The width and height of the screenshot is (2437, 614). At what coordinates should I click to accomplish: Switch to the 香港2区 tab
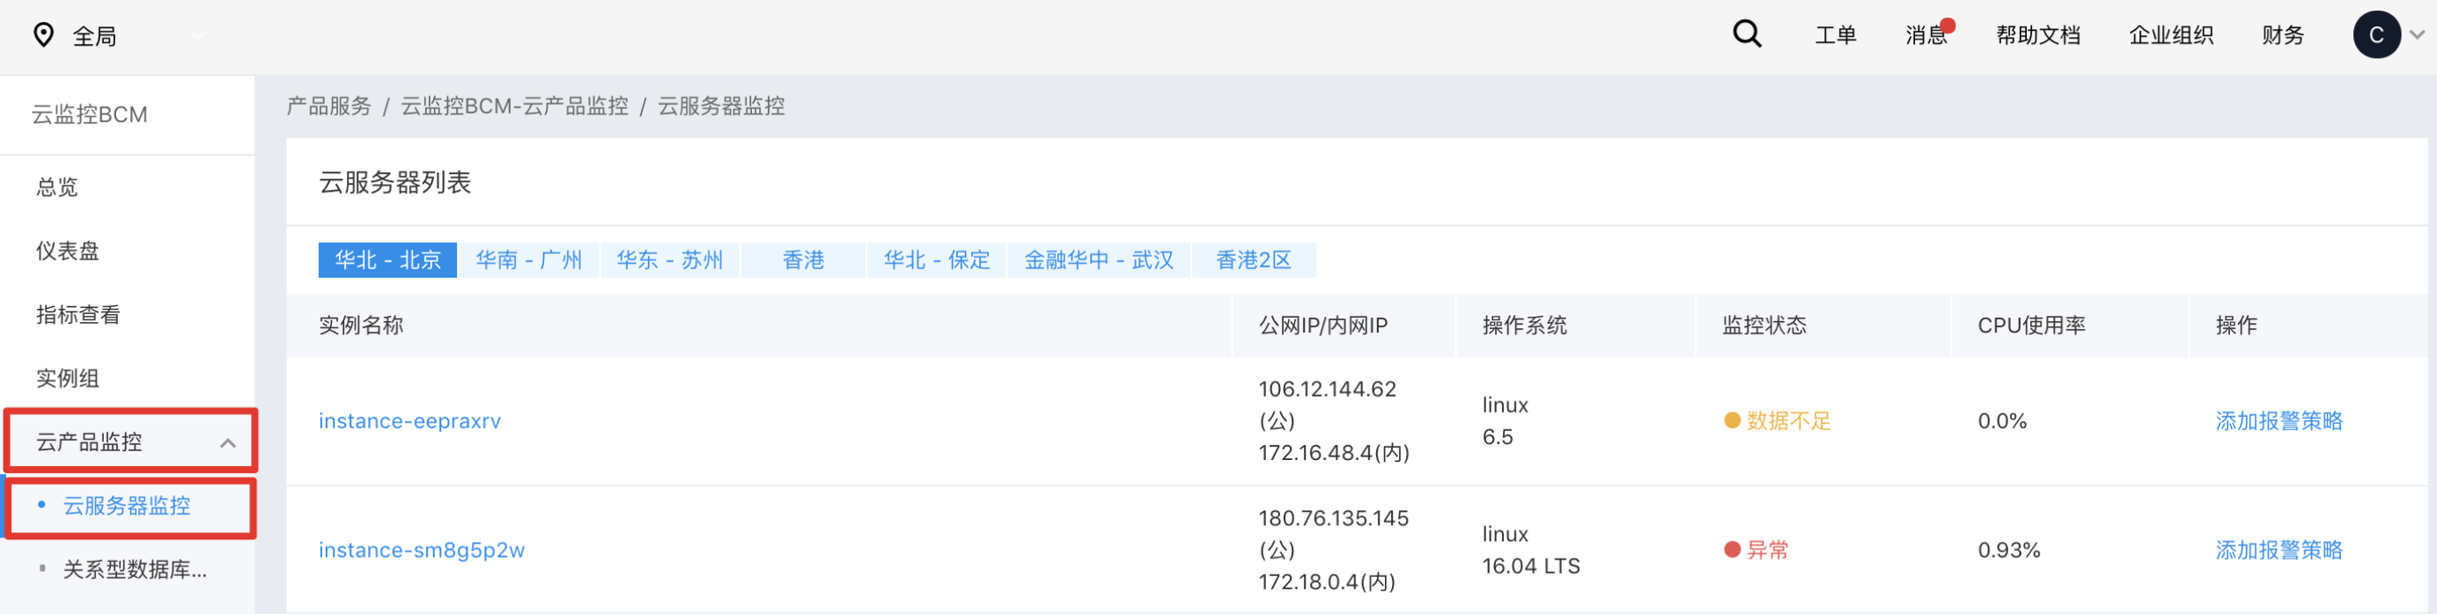pyautogui.click(x=1253, y=259)
